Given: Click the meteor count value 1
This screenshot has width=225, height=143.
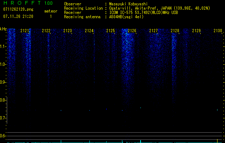Looking at the screenshot, I should pyautogui.click(x=51, y=16).
